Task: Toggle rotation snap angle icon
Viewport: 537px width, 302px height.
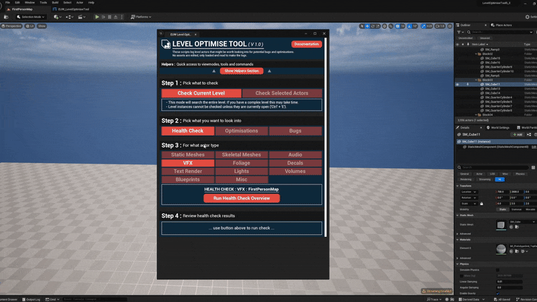Action: 409,26
